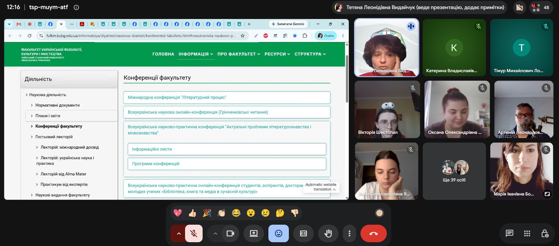This screenshot has height=246, width=559.
Task: Expand video settings arrow beside camera
Action: tap(215, 233)
